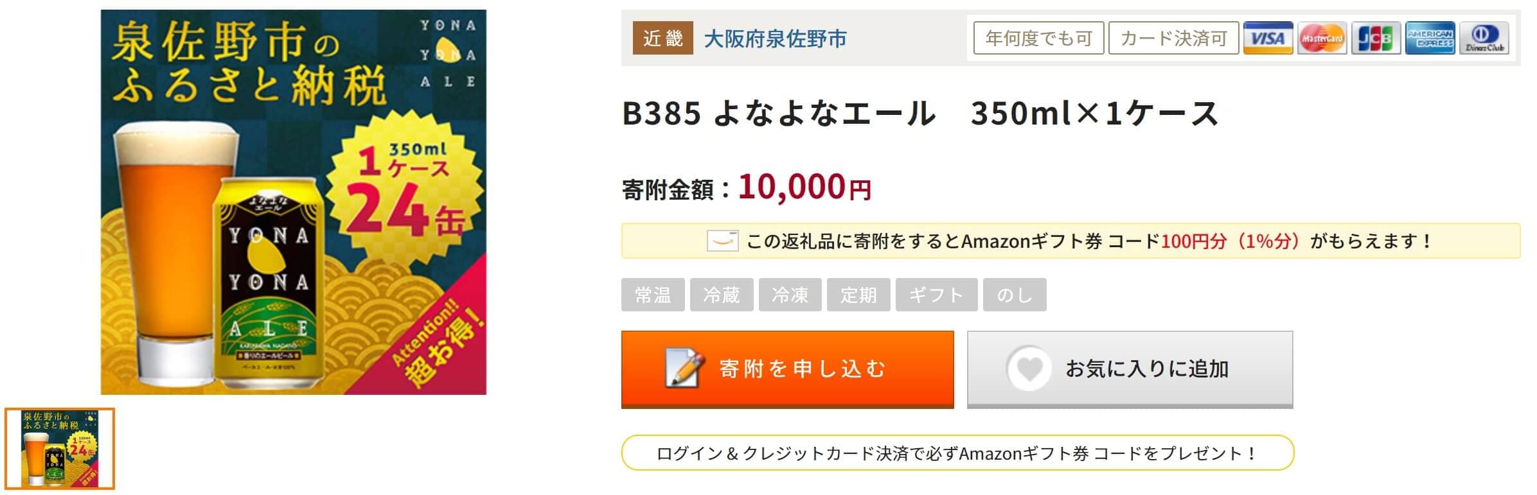Click the 定期 tag

click(858, 295)
